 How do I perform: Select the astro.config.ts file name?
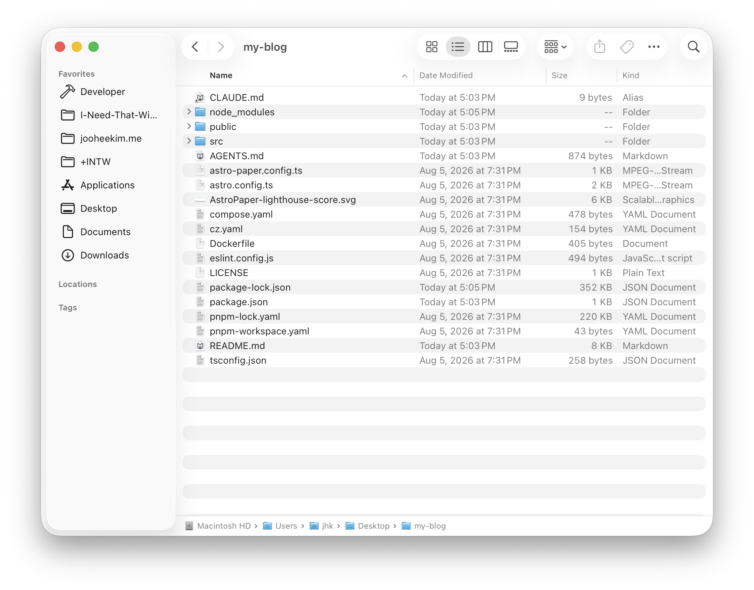pyautogui.click(x=241, y=185)
